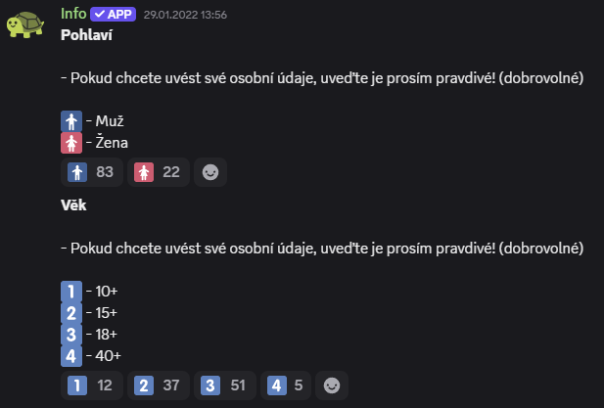Click the number 1 emoji beside 10+
This screenshot has height=408, width=604.
click(71, 292)
